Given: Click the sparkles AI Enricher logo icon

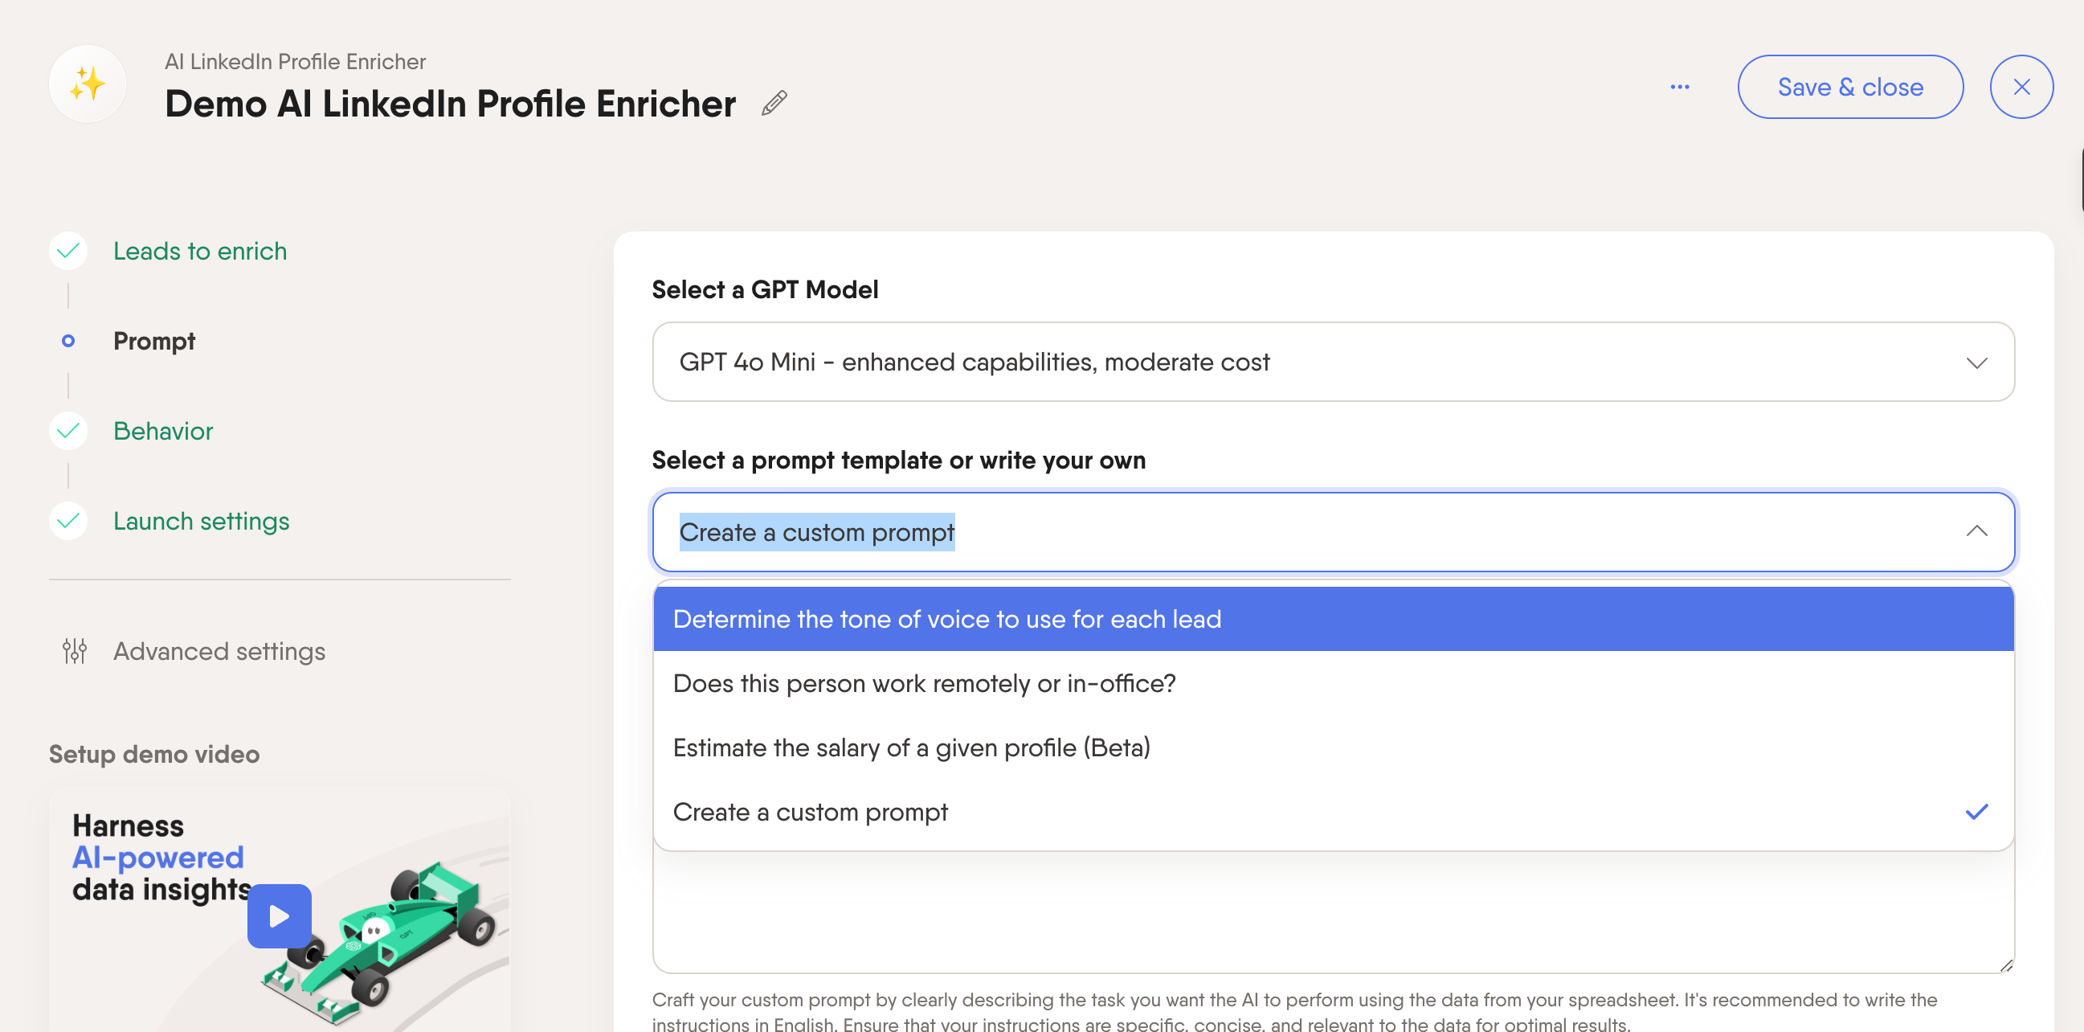Looking at the screenshot, I should [88, 84].
